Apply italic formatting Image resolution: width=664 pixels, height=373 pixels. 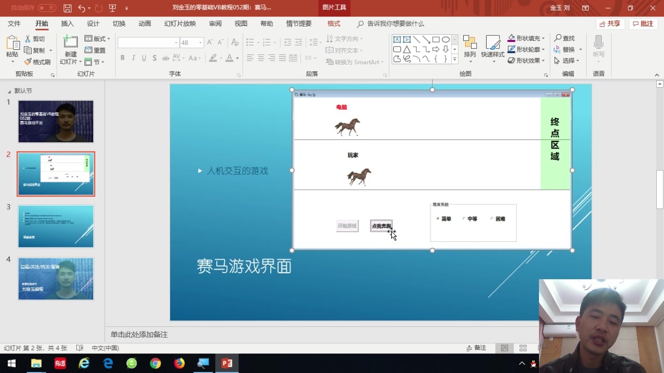133,58
